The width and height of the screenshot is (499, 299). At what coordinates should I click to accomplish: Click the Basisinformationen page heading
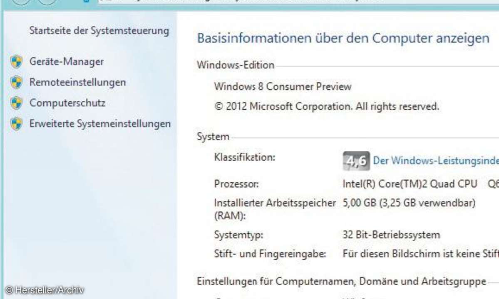point(343,38)
